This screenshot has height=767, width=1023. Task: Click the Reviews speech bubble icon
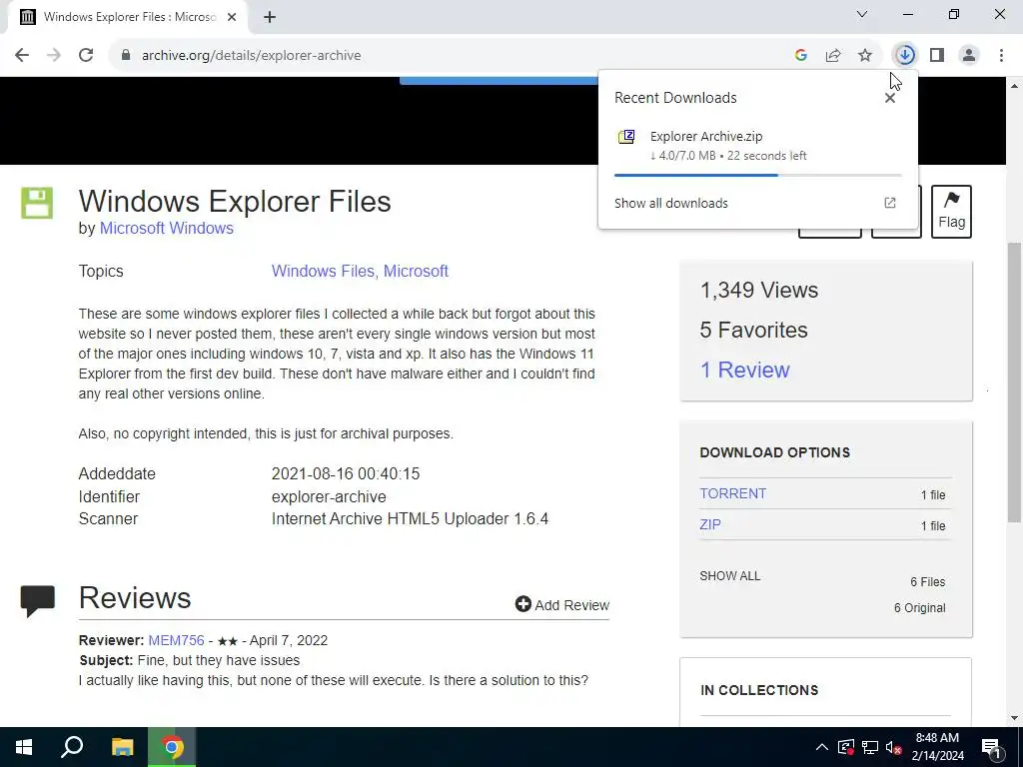[x=37, y=600]
